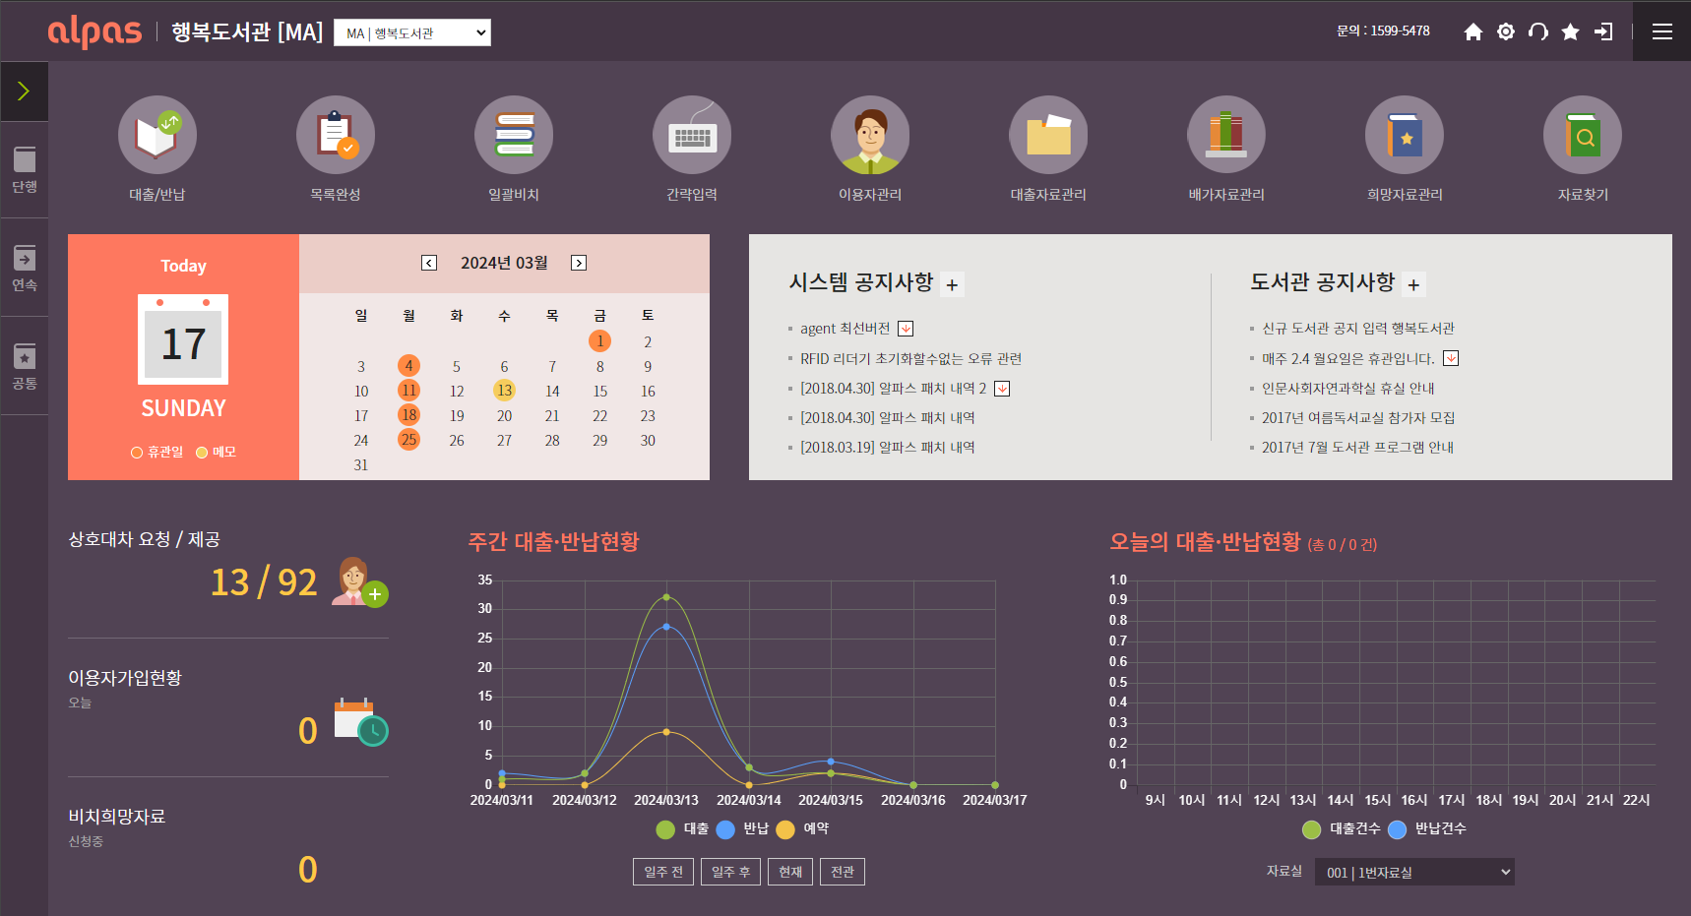Open the 자료실 001 1번자료실 dropdown

1414,872
